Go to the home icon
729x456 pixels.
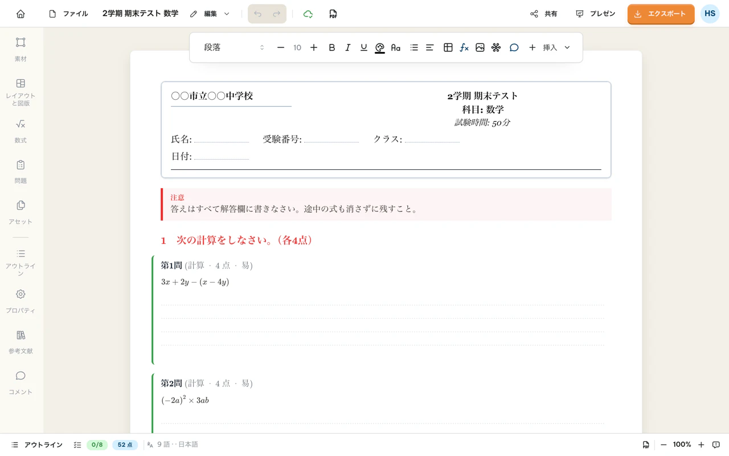21,14
